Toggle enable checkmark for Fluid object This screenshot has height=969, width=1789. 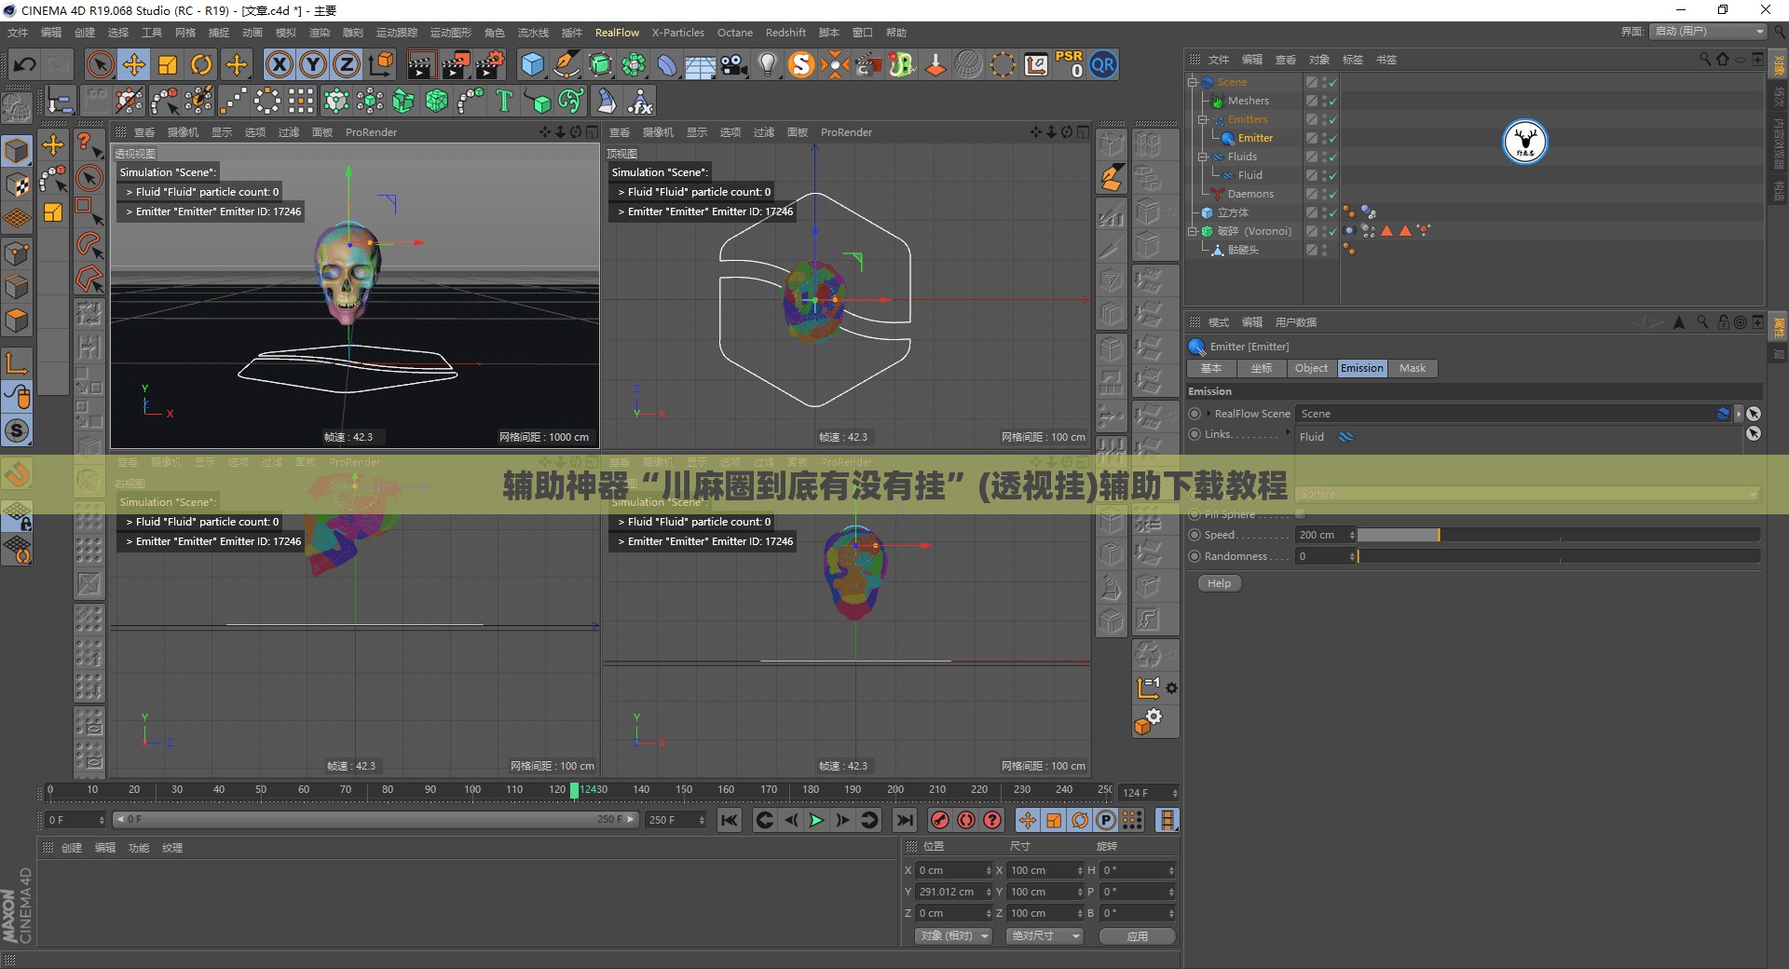[1333, 175]
